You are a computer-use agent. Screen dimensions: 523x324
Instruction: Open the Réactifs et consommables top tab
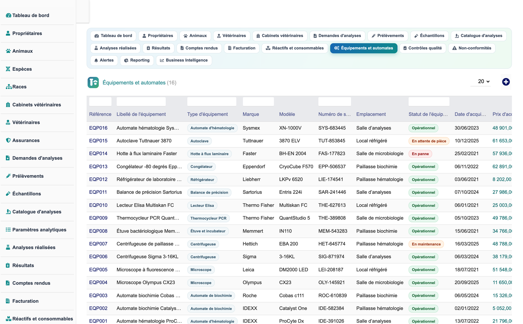coord(295,48)
